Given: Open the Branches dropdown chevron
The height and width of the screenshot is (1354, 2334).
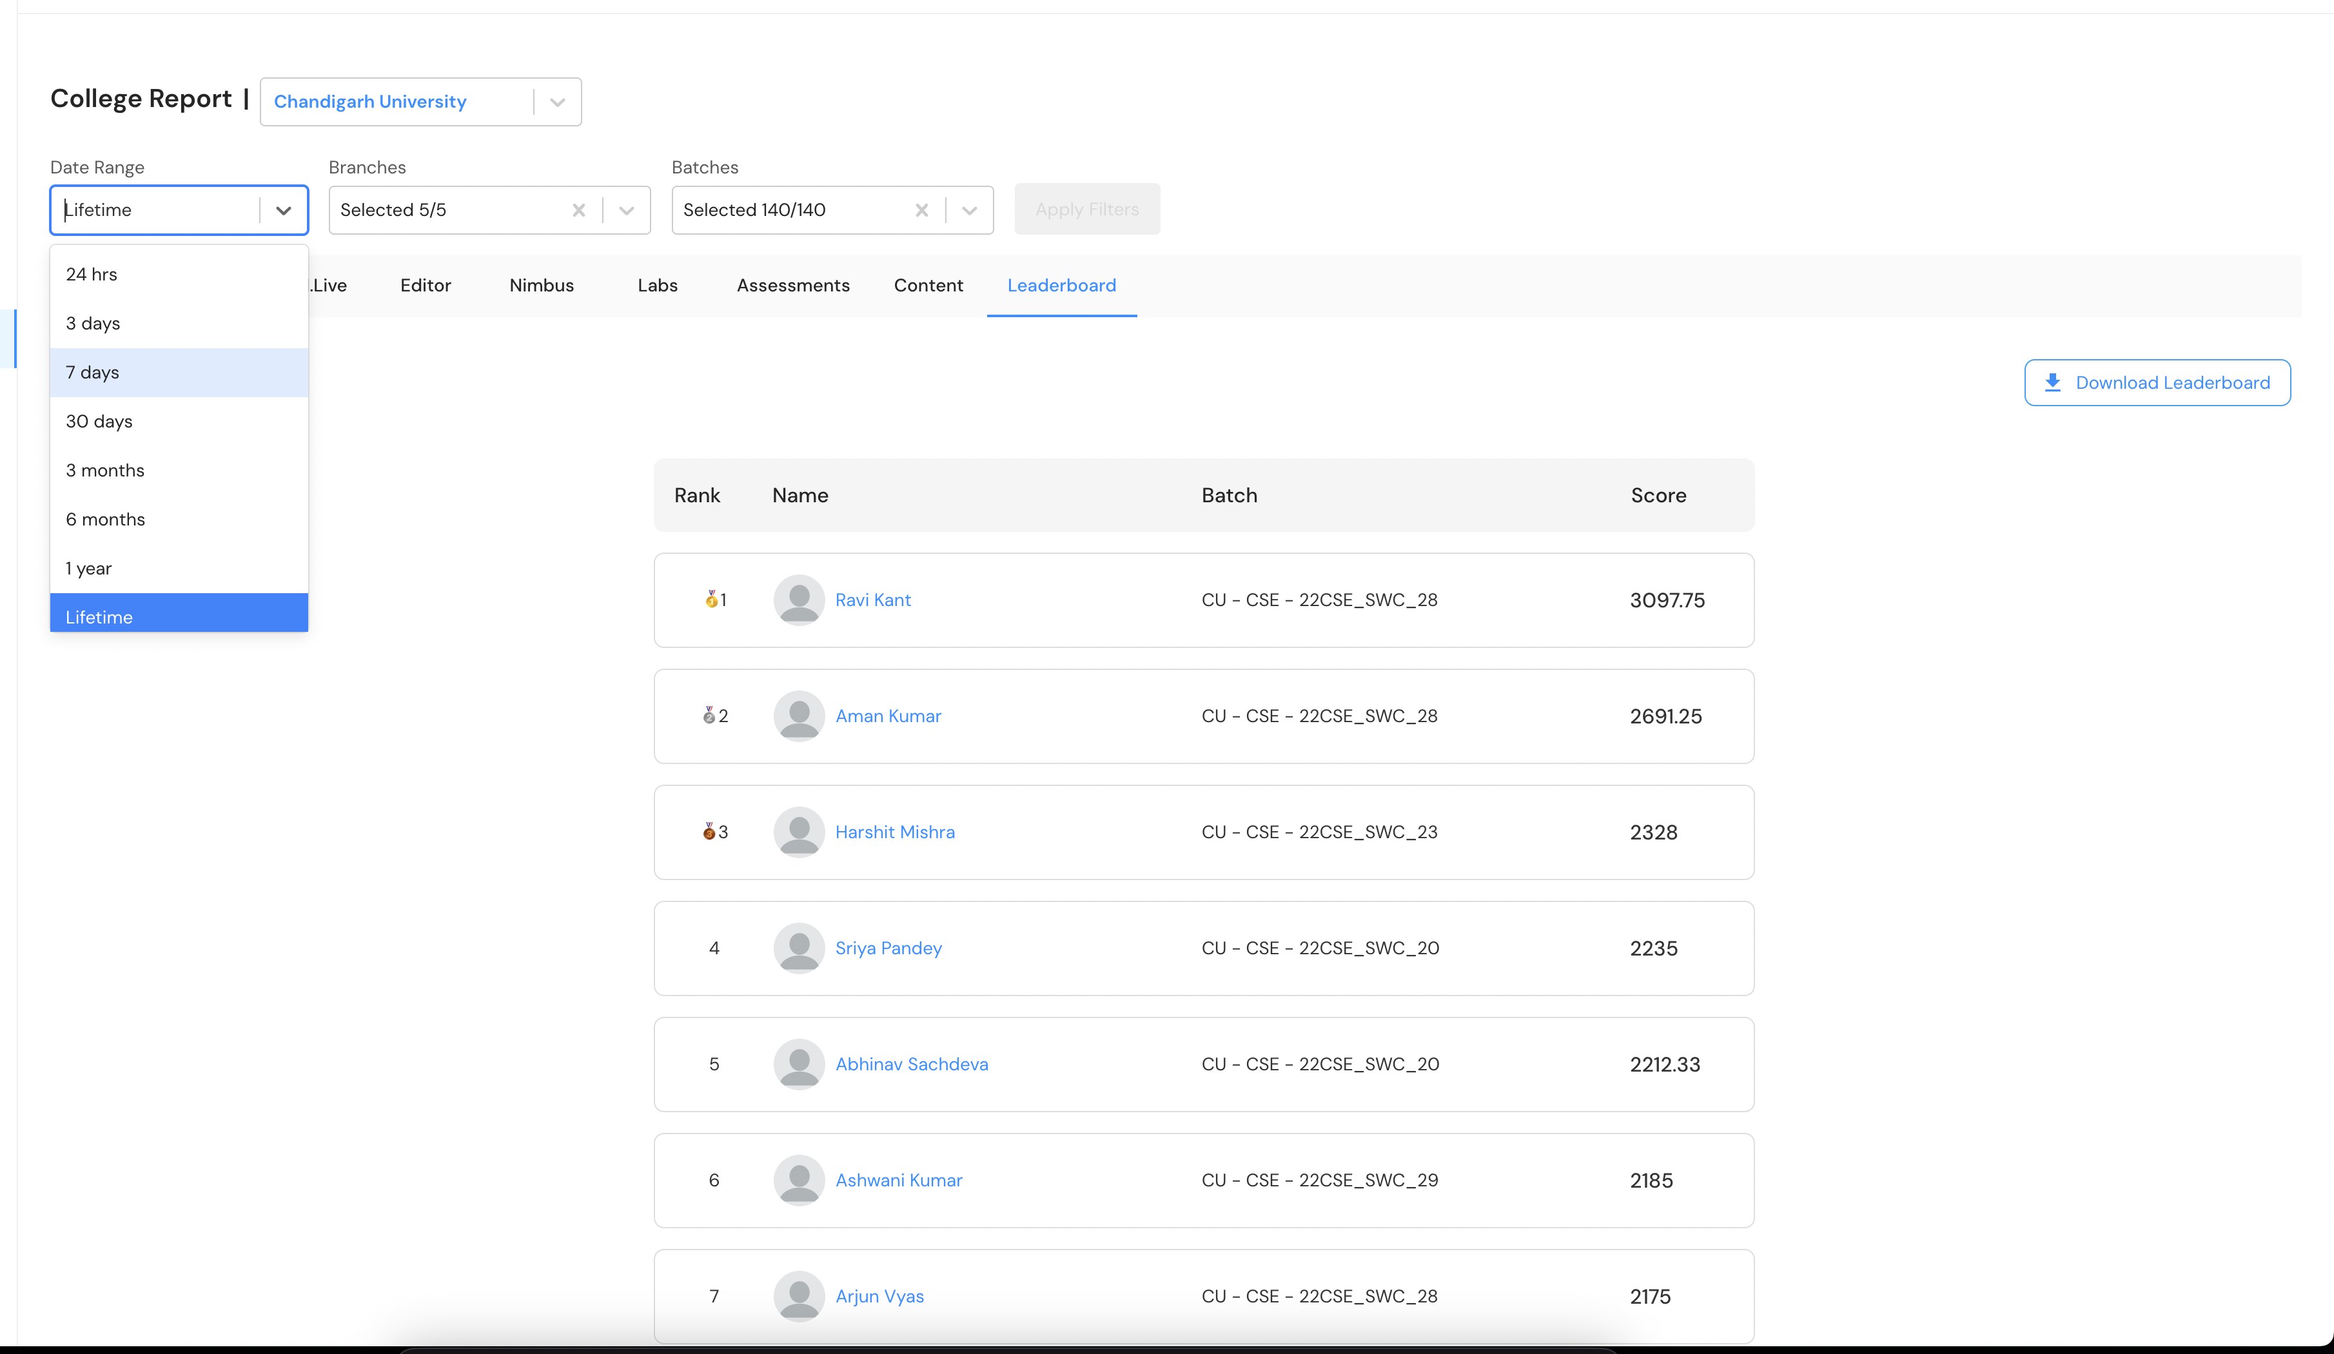Looking at the screenshot, I should tap(627, 210).
